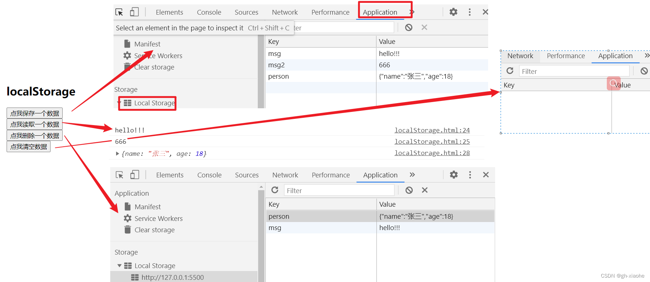The image size is (650, 282).
Task: Click 点我读取一个数据 button
Action: click(x=35, y=124)
